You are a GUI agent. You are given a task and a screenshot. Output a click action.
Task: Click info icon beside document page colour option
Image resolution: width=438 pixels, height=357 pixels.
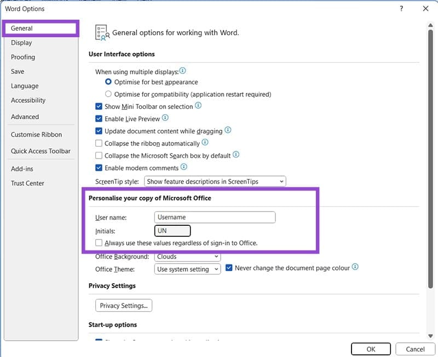[x=355, y=267]
